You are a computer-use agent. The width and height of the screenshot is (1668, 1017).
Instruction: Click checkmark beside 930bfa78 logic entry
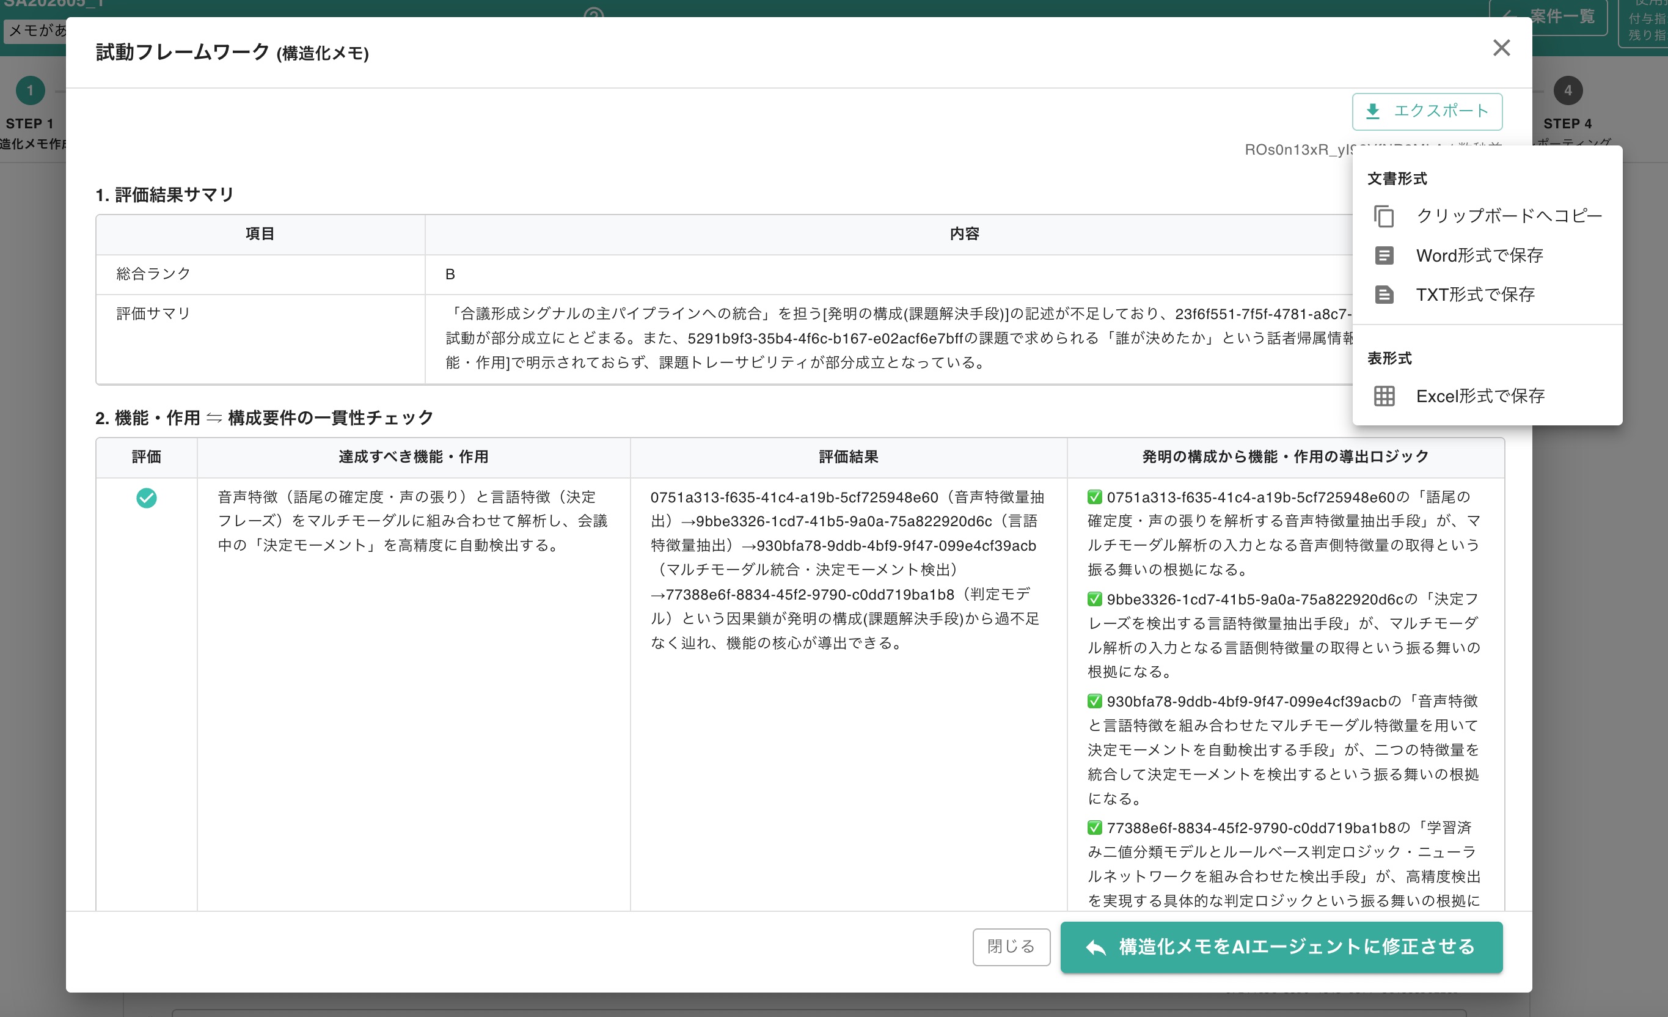pyautogui.click(x=1095, y=702)
